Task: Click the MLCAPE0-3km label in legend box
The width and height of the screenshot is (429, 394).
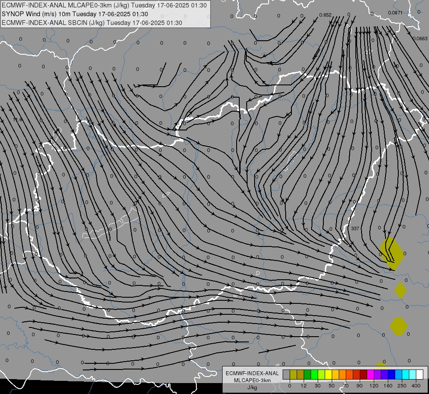Action: [x=252, y=380]
